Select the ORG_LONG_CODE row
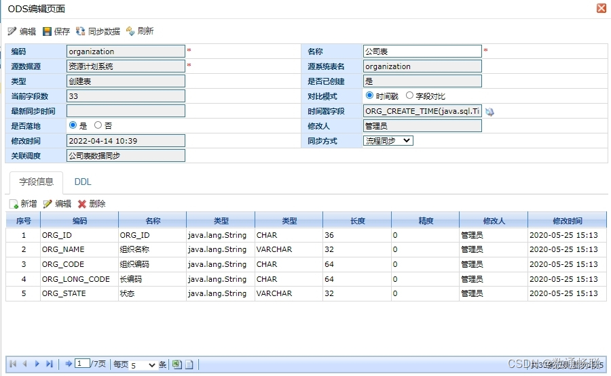Image resolution: width=611 pixels, height=376 pixels. [x=306, y=279]
